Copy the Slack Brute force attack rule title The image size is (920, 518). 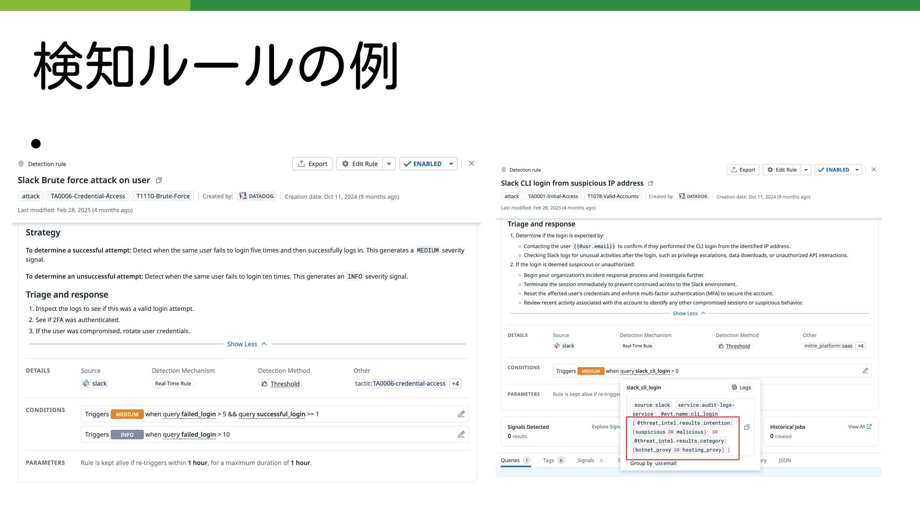pyautogui.click(x=159, y=181)
